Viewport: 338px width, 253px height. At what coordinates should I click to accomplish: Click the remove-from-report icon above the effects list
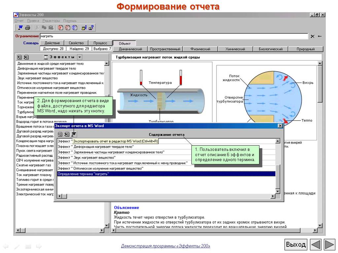click(x=26, y=57)
